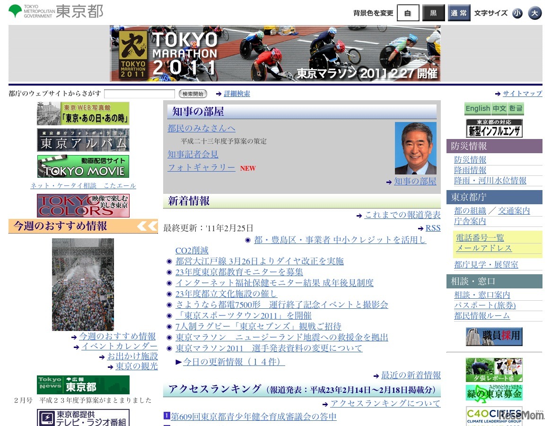Open 東京都提供 テレビ・ラジオ番組 banner
This screenshot has width=551, height=426.
coord(83,418)
